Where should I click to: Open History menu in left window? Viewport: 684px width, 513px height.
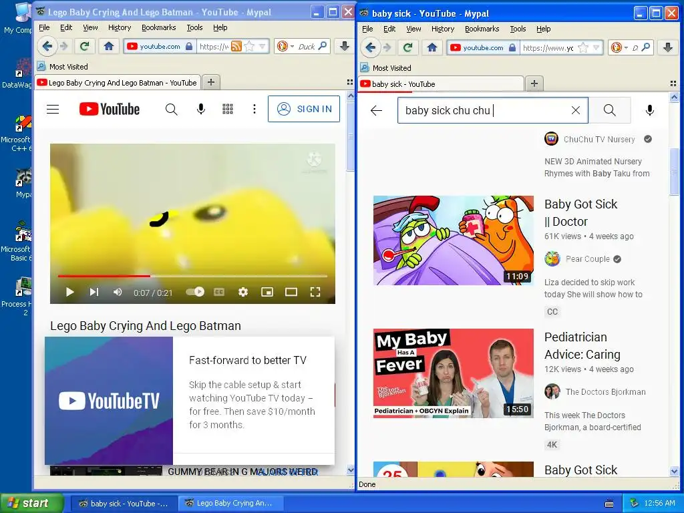(120, 27)
